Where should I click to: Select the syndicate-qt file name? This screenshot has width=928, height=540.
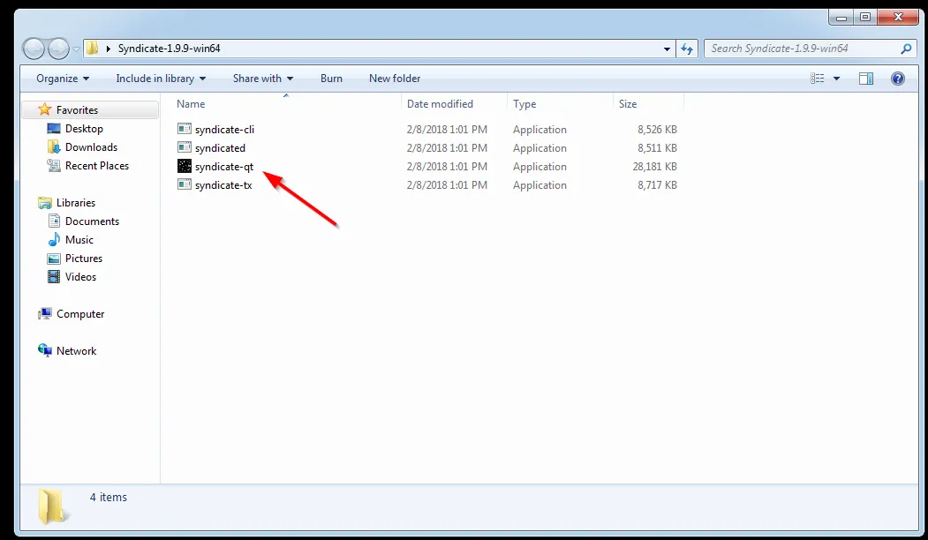point(223,166)
